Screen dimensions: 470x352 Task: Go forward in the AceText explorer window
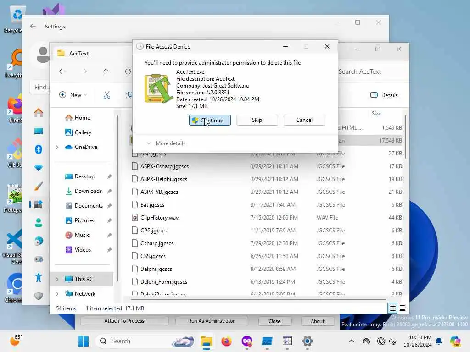coord(84,71)
